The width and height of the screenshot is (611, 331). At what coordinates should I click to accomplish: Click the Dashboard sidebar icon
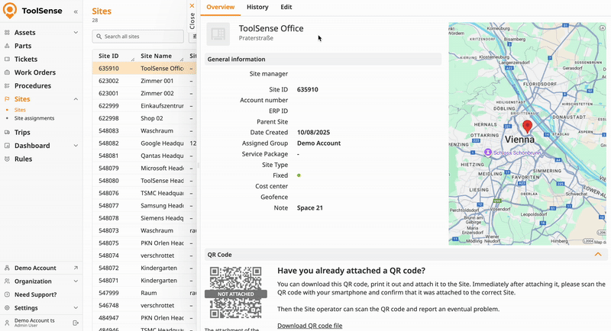point(7,146)
